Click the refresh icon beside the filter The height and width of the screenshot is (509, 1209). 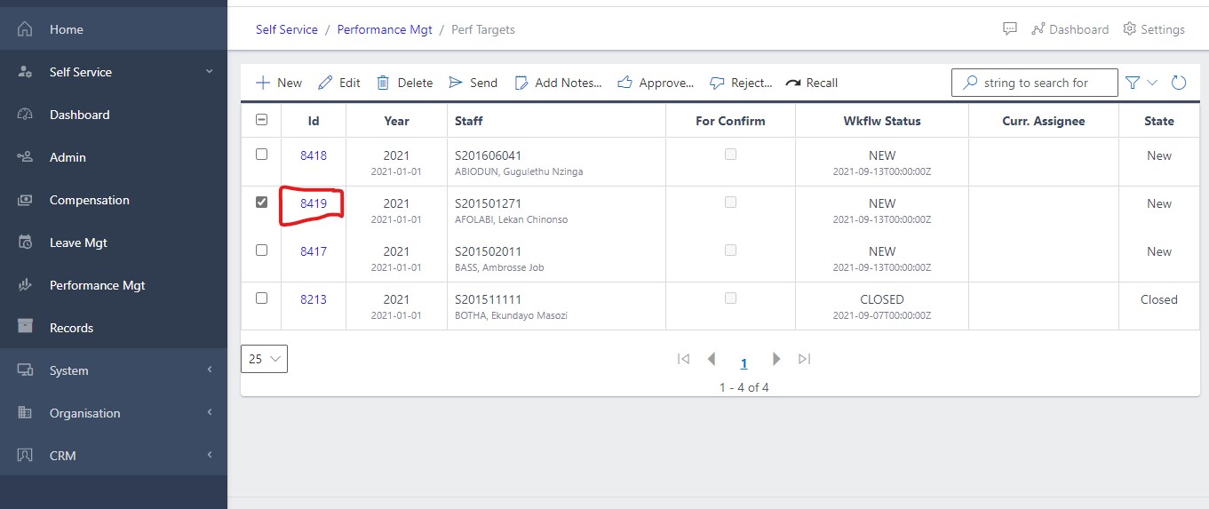pos(1179,83)
